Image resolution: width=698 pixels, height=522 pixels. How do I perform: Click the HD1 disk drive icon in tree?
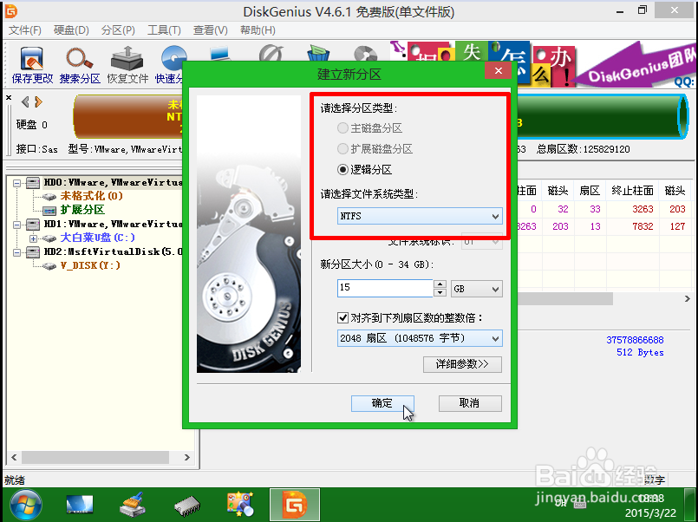pyautogui.click(x=33, y=225)
